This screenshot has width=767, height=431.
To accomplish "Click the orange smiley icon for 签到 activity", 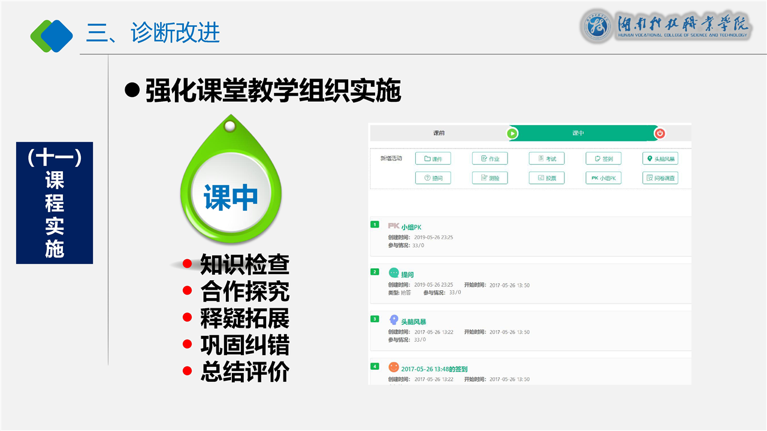I will tap(394, 367).
